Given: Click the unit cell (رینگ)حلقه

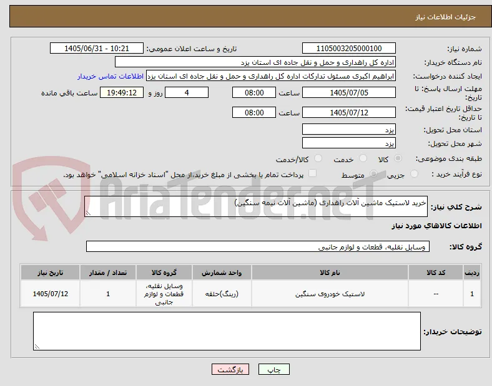Looking at the screenshot, I should (x=222, y=294).
